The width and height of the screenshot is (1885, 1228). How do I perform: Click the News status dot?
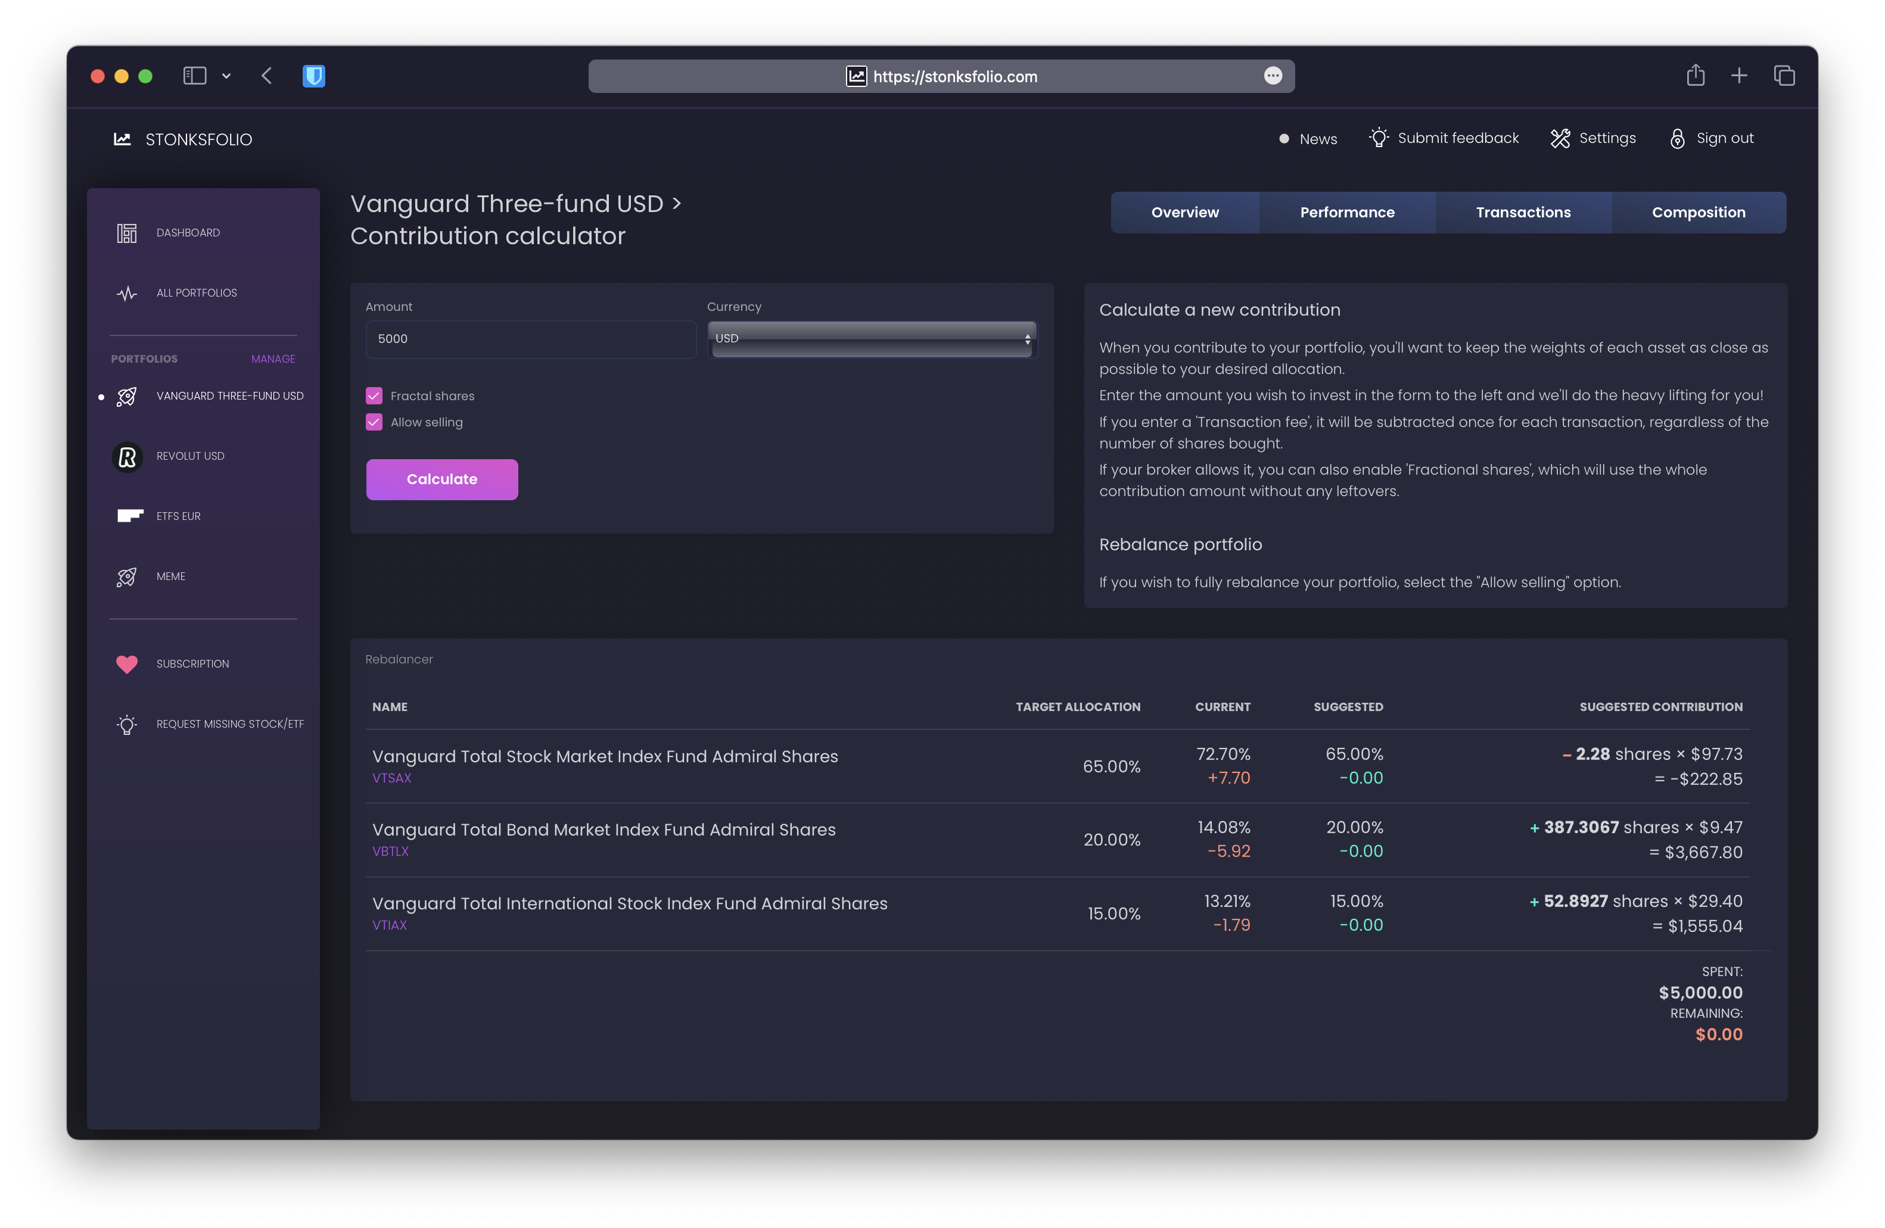pyautogui.click(x=1284, y=139)
